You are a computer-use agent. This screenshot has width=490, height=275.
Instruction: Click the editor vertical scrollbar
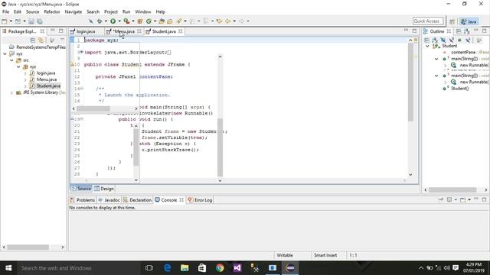click(x=410, y=107)
